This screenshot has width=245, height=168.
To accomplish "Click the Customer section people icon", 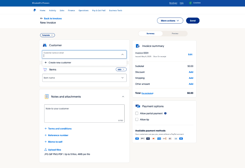I will (45, 45).
